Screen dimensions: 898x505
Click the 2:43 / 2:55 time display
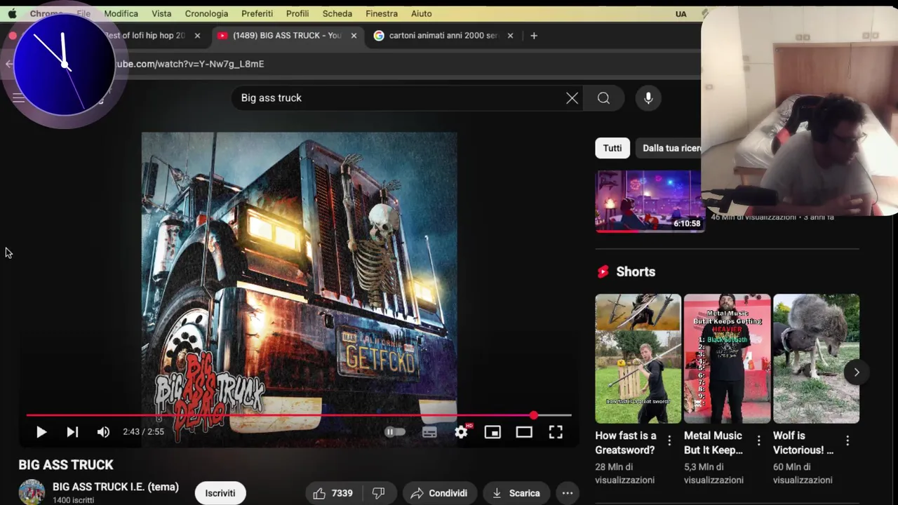(x=143, y=432)
